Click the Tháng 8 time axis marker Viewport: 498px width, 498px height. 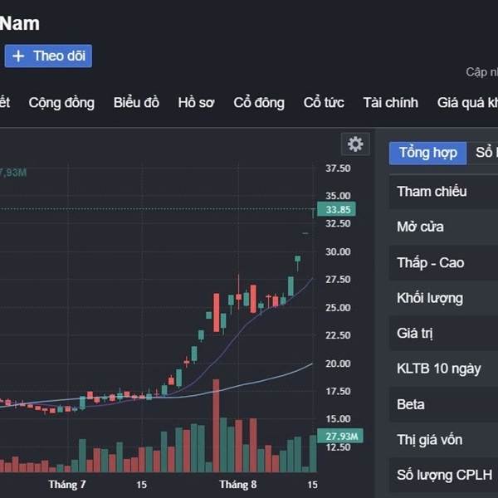click(x=238, y=485)
